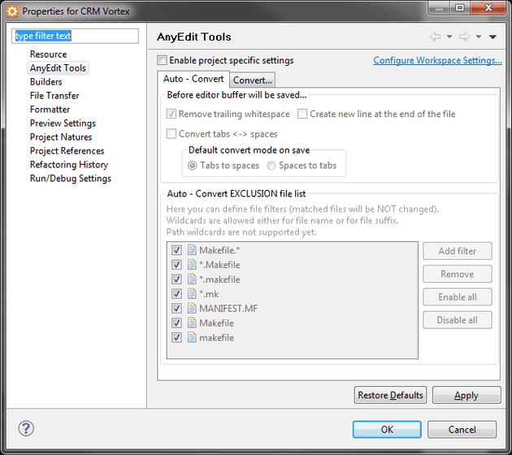Click the Add filter button
The width and height of the screenshot is (512, 455).
click(457, 251)
